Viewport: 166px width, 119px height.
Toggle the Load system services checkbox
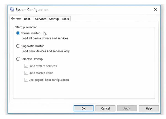[26, 66]
